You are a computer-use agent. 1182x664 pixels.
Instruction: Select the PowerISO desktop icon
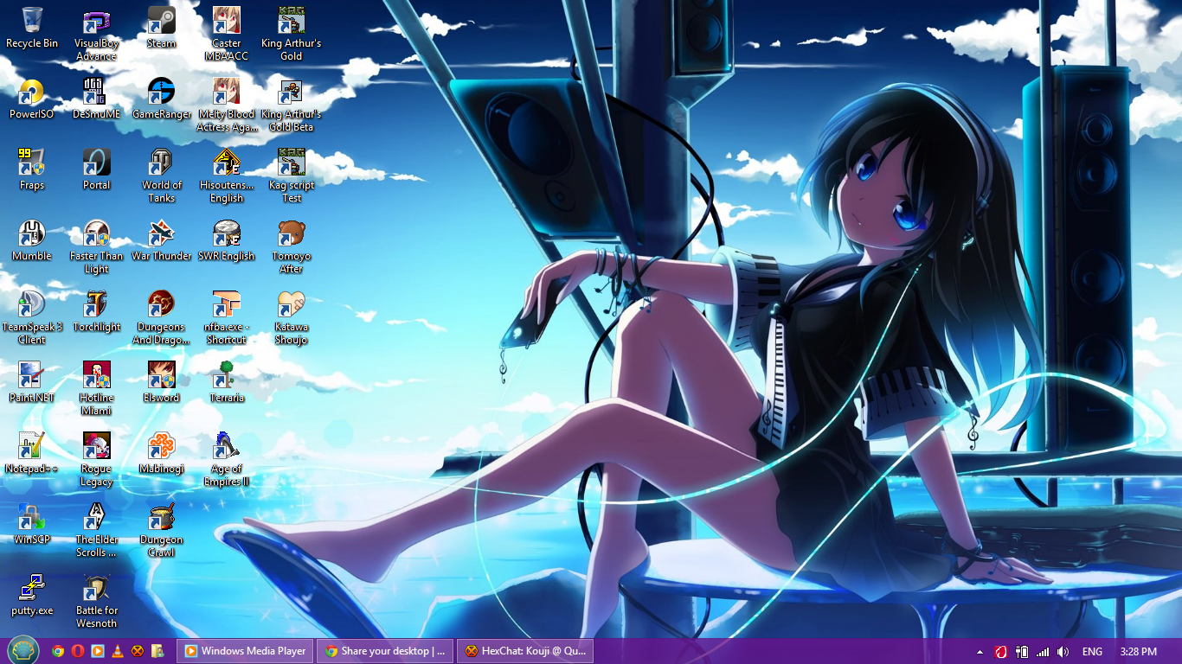tap(32, 97)
